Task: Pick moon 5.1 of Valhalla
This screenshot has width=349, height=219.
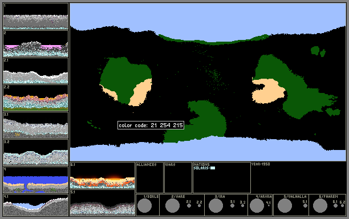Action: 306,206
